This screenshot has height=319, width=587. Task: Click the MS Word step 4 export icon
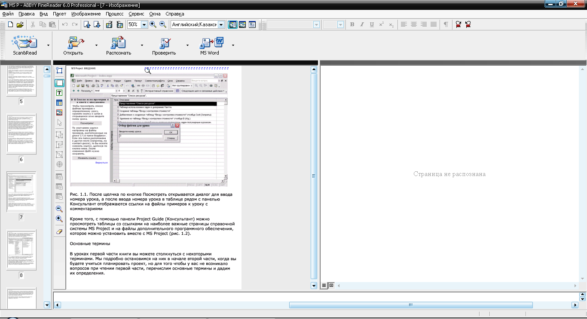pyautogui.click(x=211, y=43)
